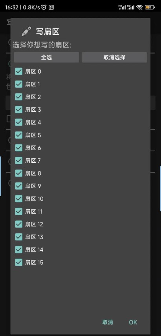Image resolution: width=161 pixels, height=336 pixels.
Task: Select the 扇区 8 label text
Action: [33, 173]
